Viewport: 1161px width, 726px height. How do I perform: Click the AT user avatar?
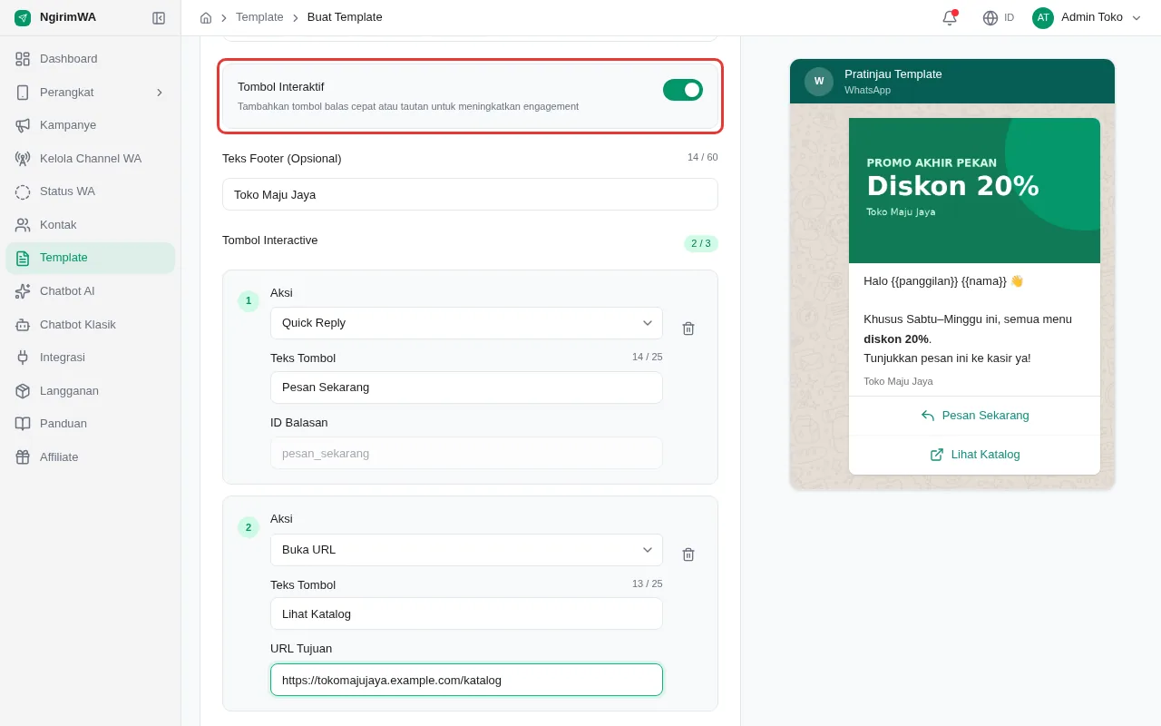click(x=1043, y=17)
